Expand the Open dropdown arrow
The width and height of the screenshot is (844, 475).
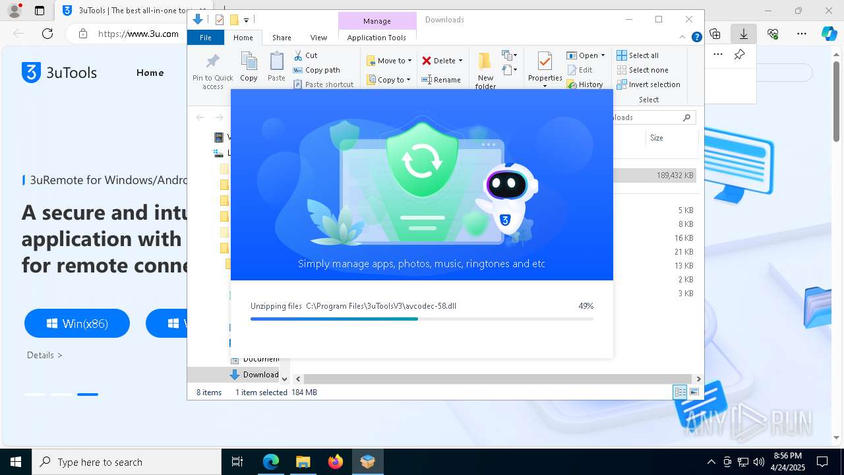[x=603, y=55]
